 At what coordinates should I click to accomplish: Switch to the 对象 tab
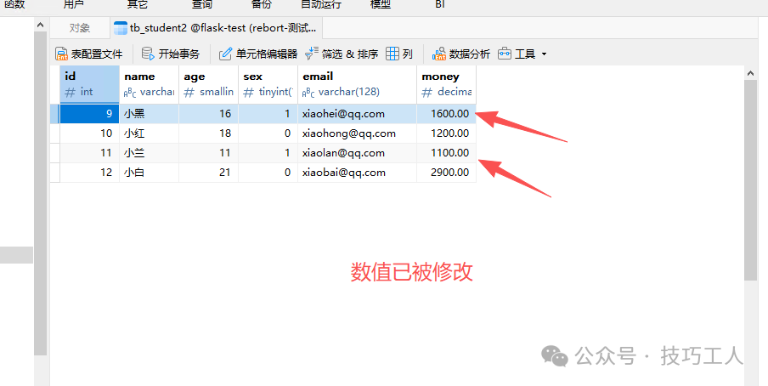[x=80, y=28]
